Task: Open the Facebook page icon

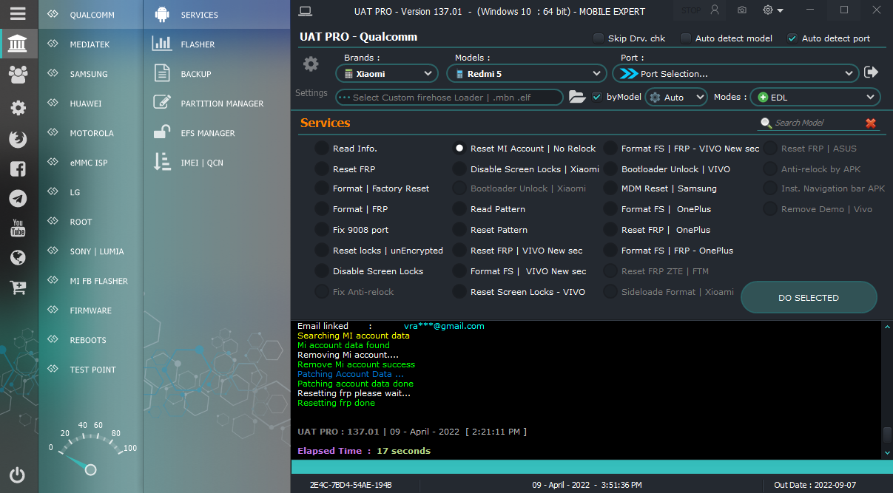Action: pyautogui.click(x=18, y=169)
